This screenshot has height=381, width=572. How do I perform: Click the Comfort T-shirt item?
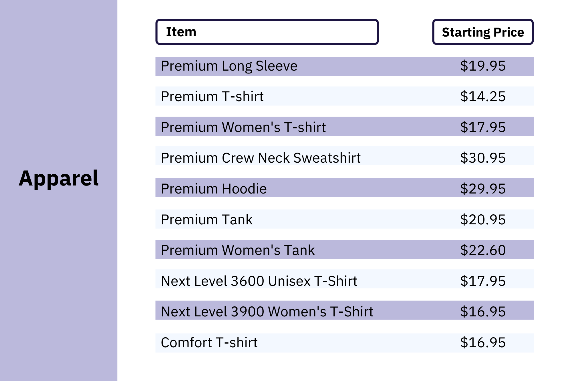(209, 342)
